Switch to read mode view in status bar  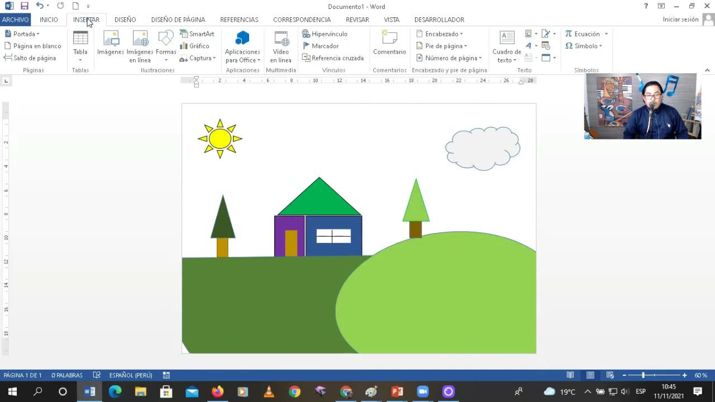point(570,375)
